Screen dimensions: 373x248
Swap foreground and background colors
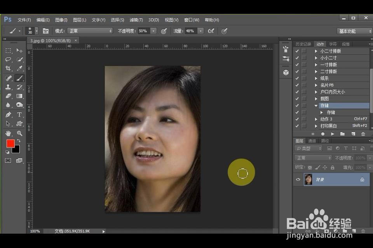(19, 141)
